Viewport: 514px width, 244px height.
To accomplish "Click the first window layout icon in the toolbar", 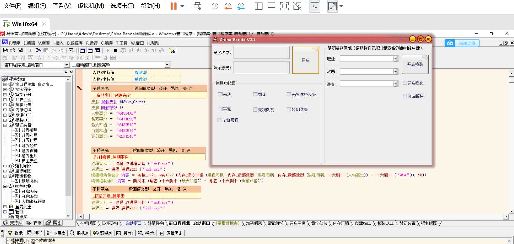I will 82,50.
